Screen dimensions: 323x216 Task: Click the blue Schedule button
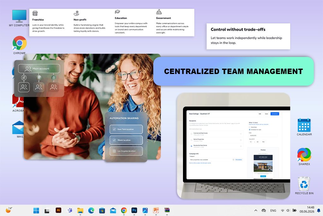pos(275,114)
